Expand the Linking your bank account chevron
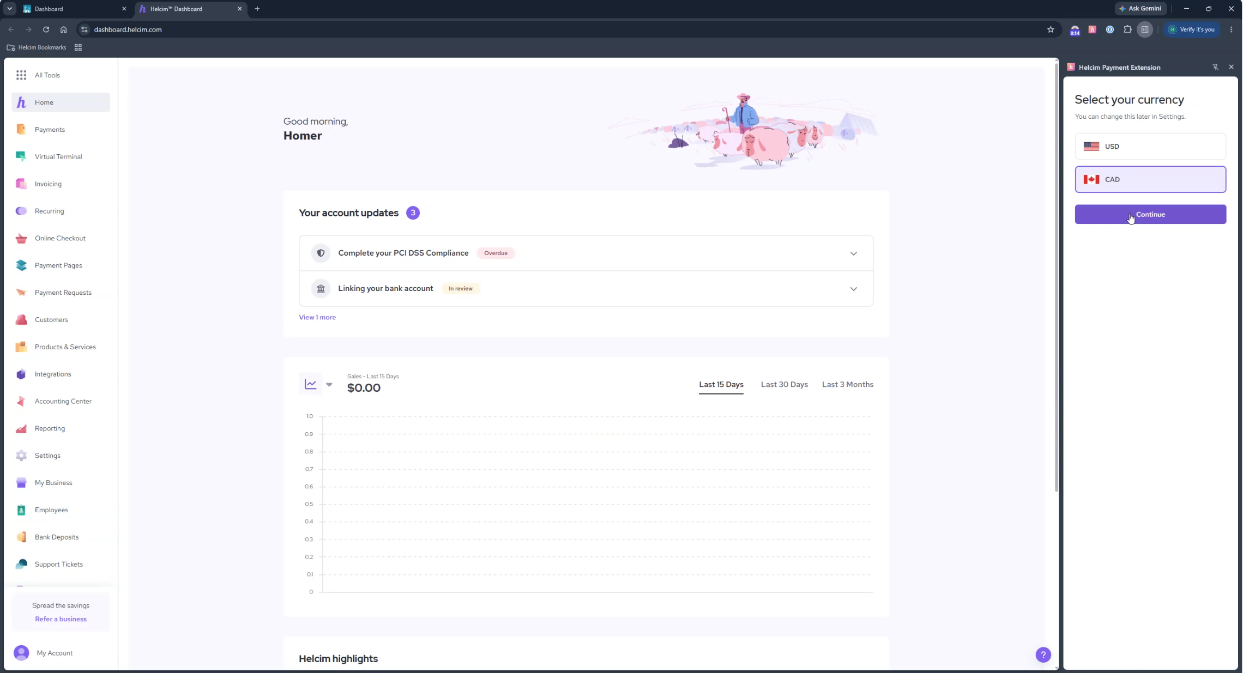The image size is (1243, 673). [853, 289]
